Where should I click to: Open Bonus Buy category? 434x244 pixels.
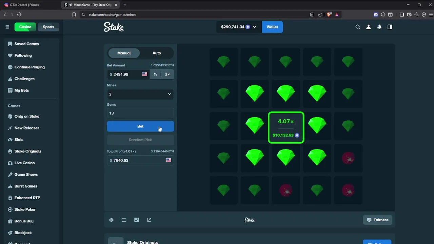click(24, 221)
